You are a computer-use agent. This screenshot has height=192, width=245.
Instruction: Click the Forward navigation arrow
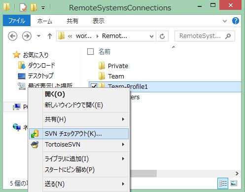27,36
